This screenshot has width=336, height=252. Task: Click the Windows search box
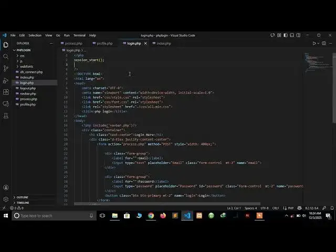pyautogui.click(x=54, y=216)
